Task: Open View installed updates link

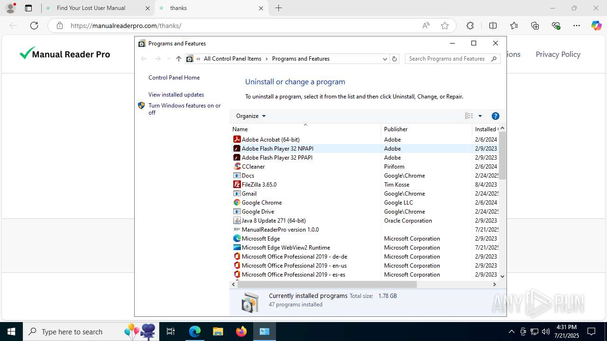Action: [x=176, y=95]
